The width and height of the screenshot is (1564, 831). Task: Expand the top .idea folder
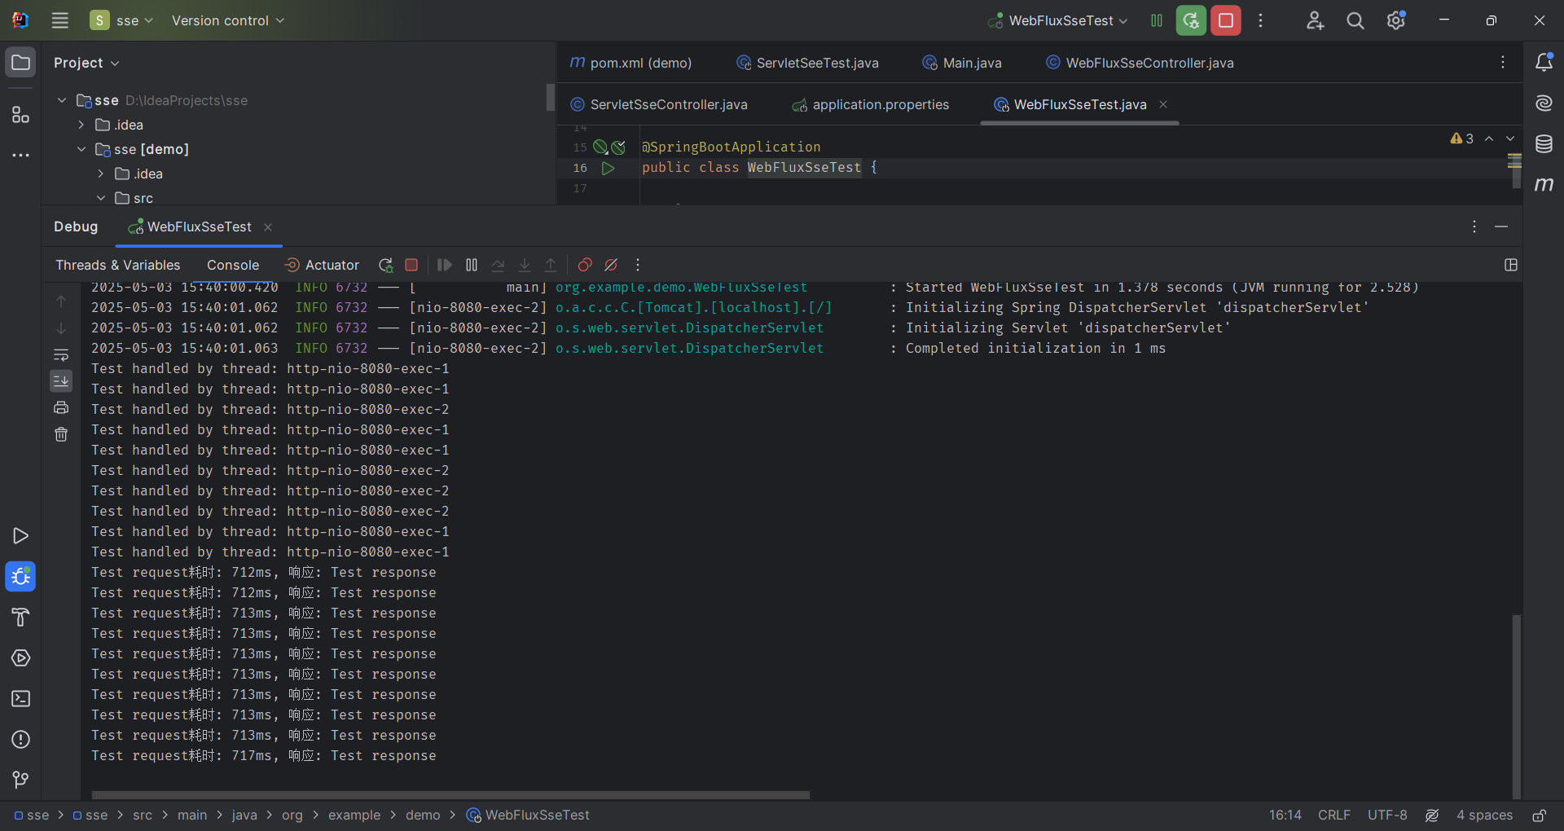point(81,125)
